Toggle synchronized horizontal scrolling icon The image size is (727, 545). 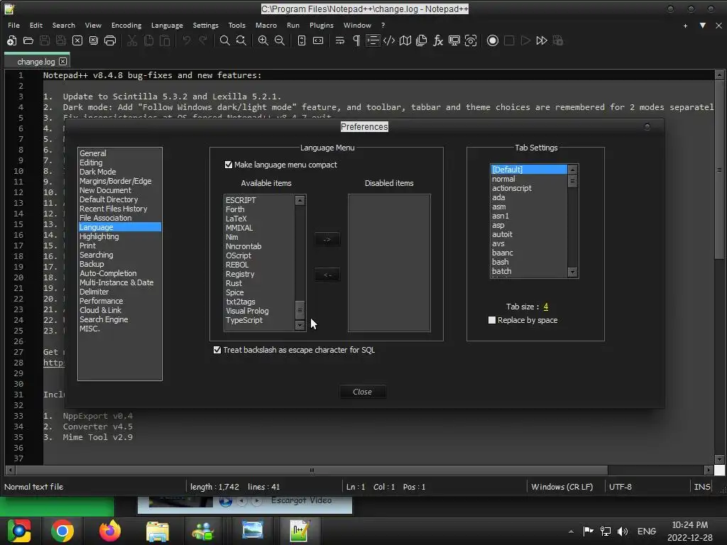[x=318, y=40]
